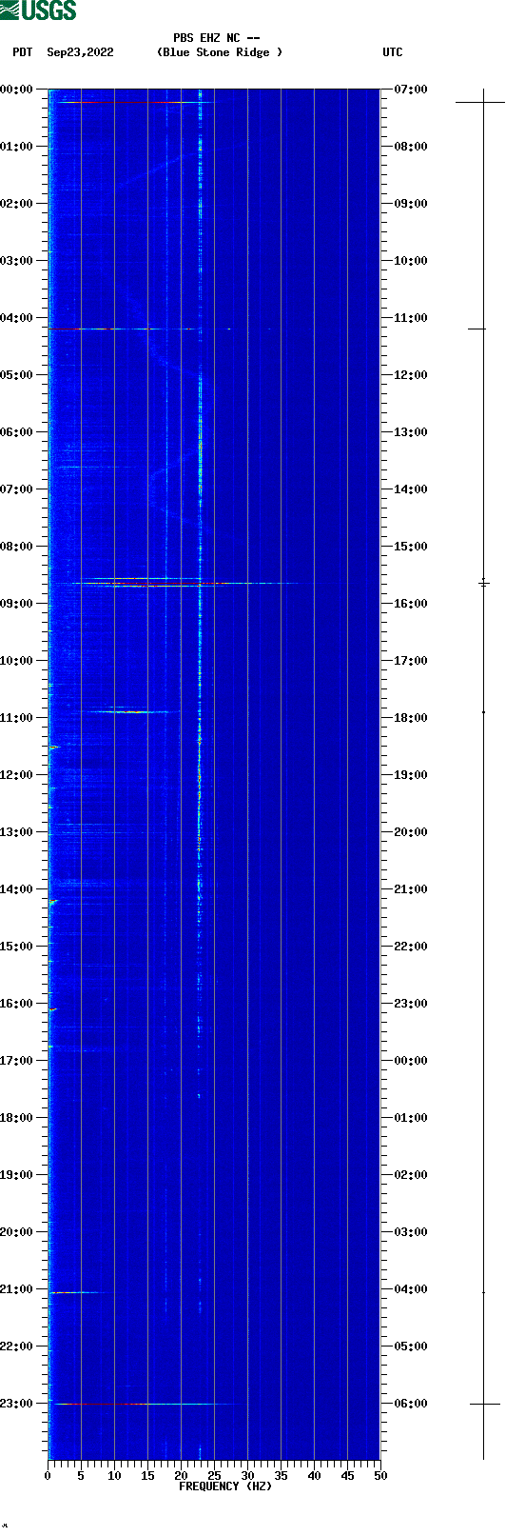Click the 25 Hz frequency tick label
525x1536 pixels.
pyautogui.click(x=214, y=1476)
